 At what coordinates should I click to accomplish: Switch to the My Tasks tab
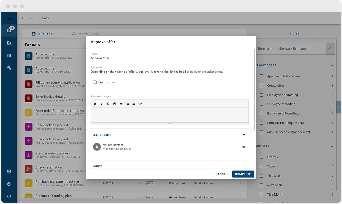(x=42, y=34)
